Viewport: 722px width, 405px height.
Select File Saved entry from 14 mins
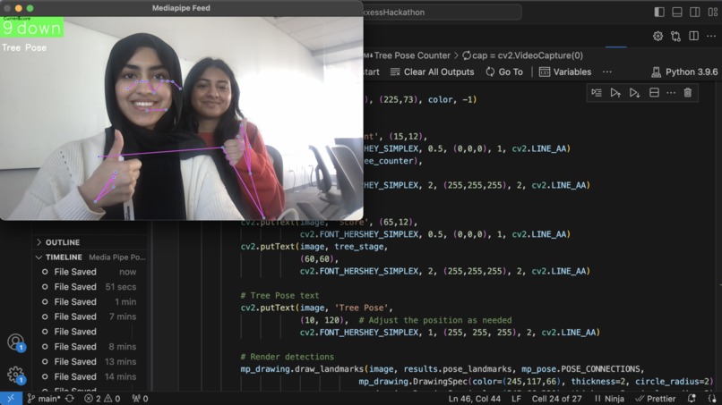point(89,376)
